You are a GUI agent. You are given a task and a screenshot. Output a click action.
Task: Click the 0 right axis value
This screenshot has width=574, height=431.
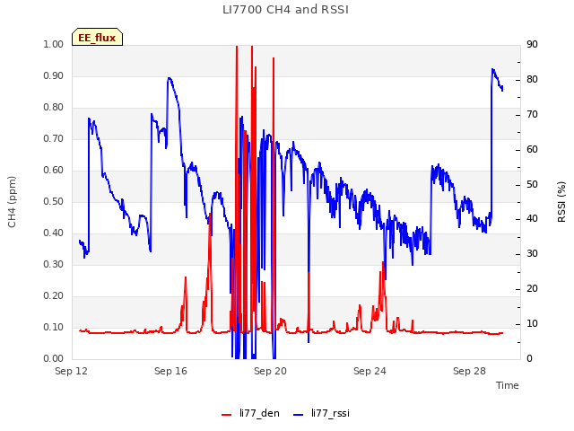[529, 358]
